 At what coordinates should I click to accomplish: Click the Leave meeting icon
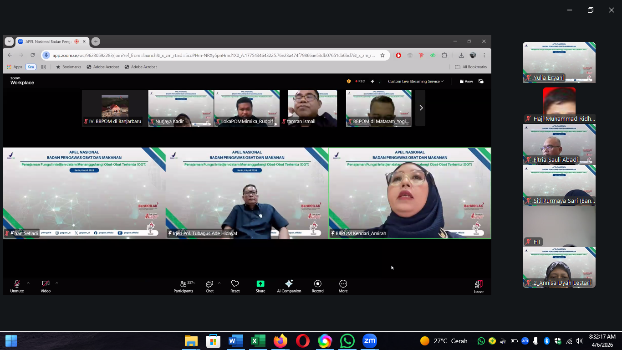pyautogui.click(x=478, y=286)
